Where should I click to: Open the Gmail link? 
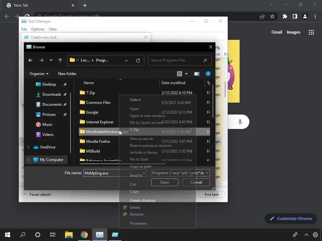(x=277, y=32)
